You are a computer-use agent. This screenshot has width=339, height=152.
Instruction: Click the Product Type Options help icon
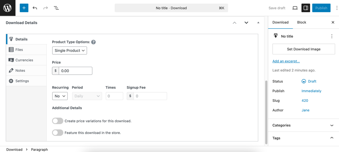(93, 42)
